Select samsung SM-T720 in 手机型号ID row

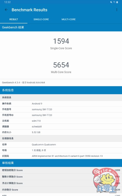pyautogui.click(x=42, y=115)
